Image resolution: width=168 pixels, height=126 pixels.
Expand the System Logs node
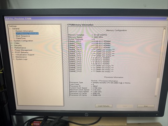[13, 59]
